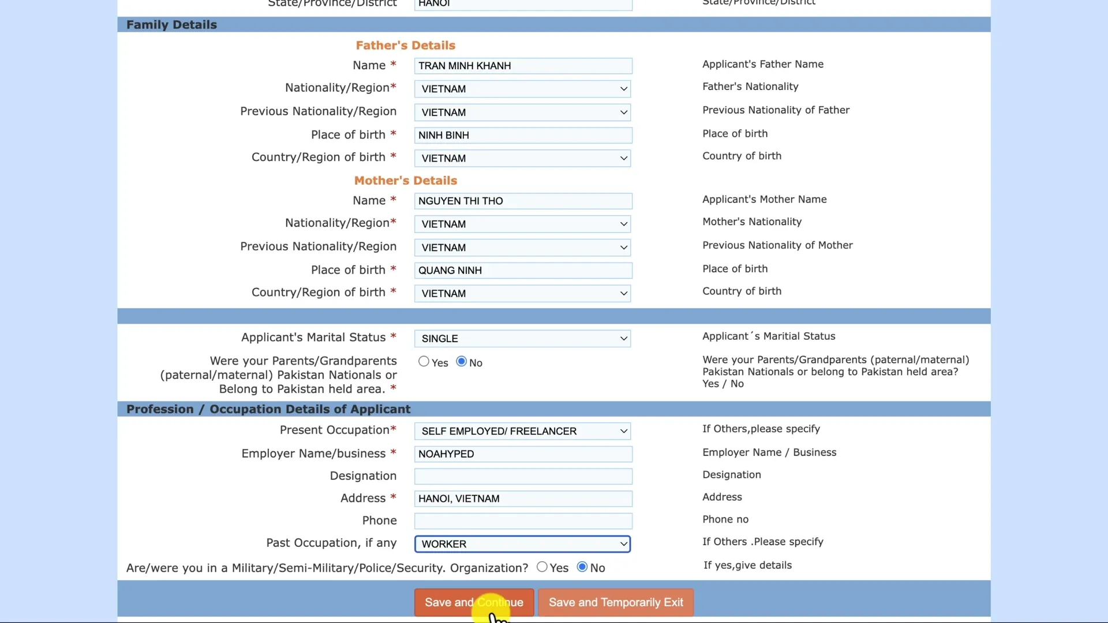Edit Address field HANOI, VIETNAM
The width and height of the screenshot is (1108, 623).
coord(523,498)
